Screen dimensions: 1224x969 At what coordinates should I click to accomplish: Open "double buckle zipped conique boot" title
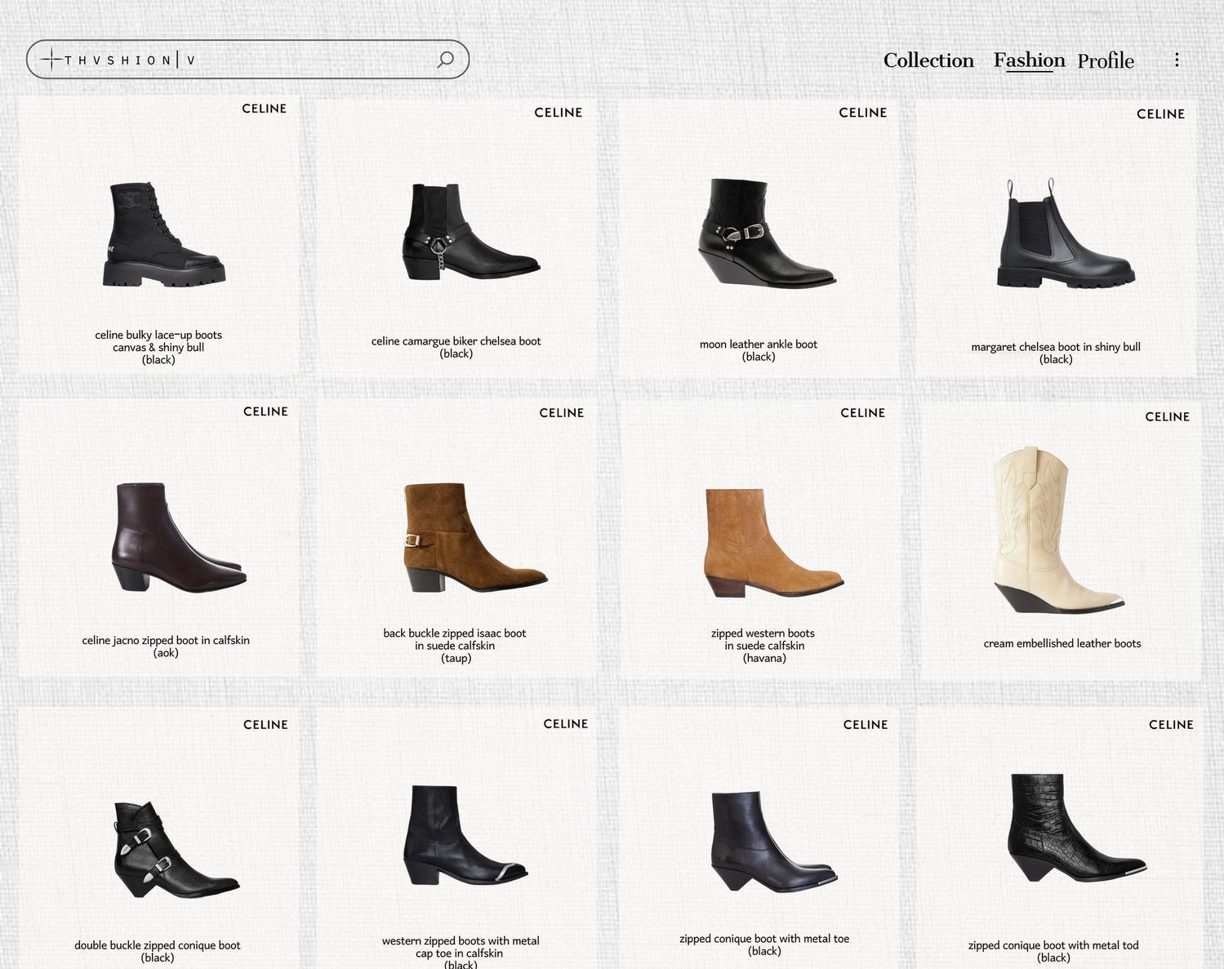point(158,945)
